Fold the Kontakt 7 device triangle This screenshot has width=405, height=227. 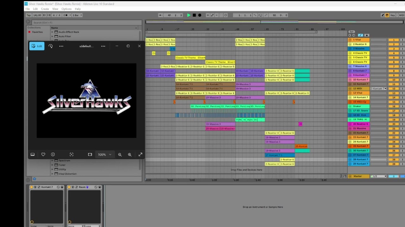tap(35, 187)
